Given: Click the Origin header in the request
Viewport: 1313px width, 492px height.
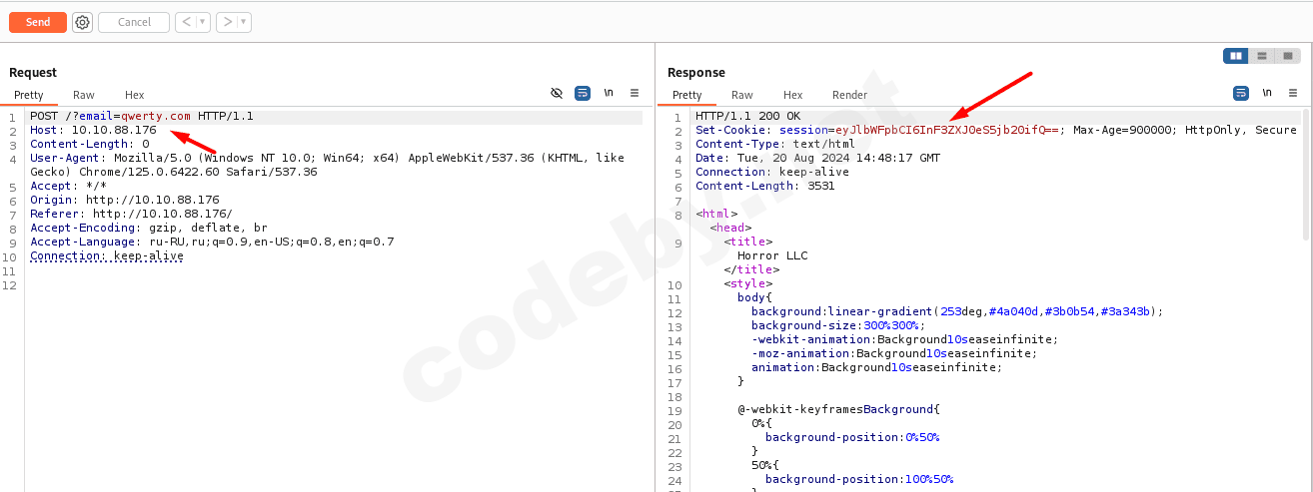Looking at the screenshot, I should point(125,200).
